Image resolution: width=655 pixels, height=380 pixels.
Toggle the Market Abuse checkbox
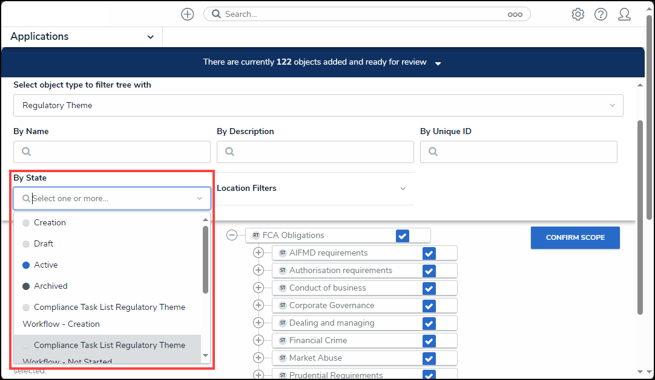pos(429,358)
